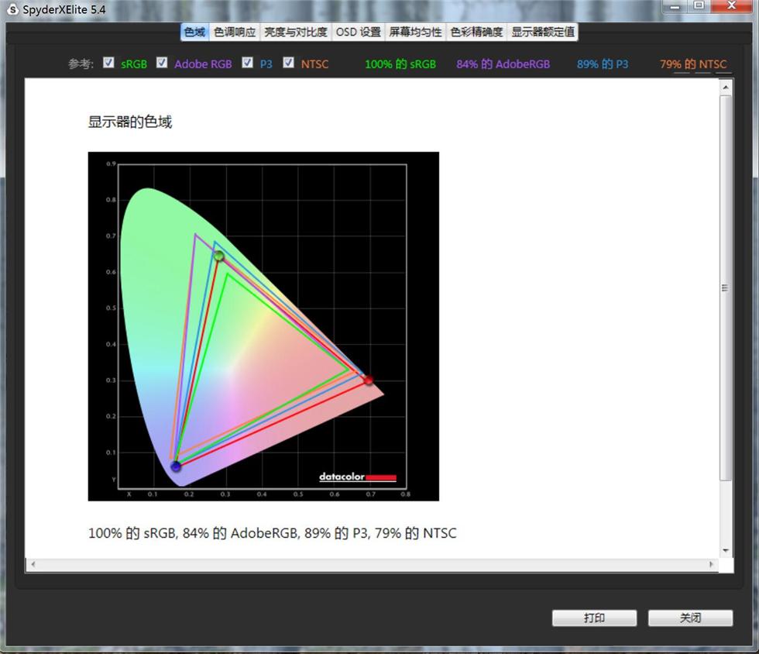Click the CIE color gamut chart
759x654 pixels.
263,326
